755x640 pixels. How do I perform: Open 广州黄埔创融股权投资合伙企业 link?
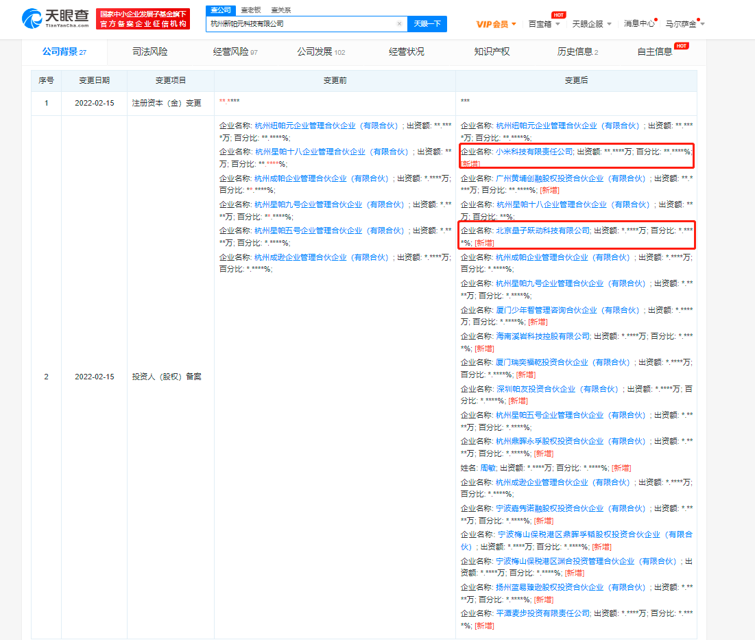click(x=571, y=178)
